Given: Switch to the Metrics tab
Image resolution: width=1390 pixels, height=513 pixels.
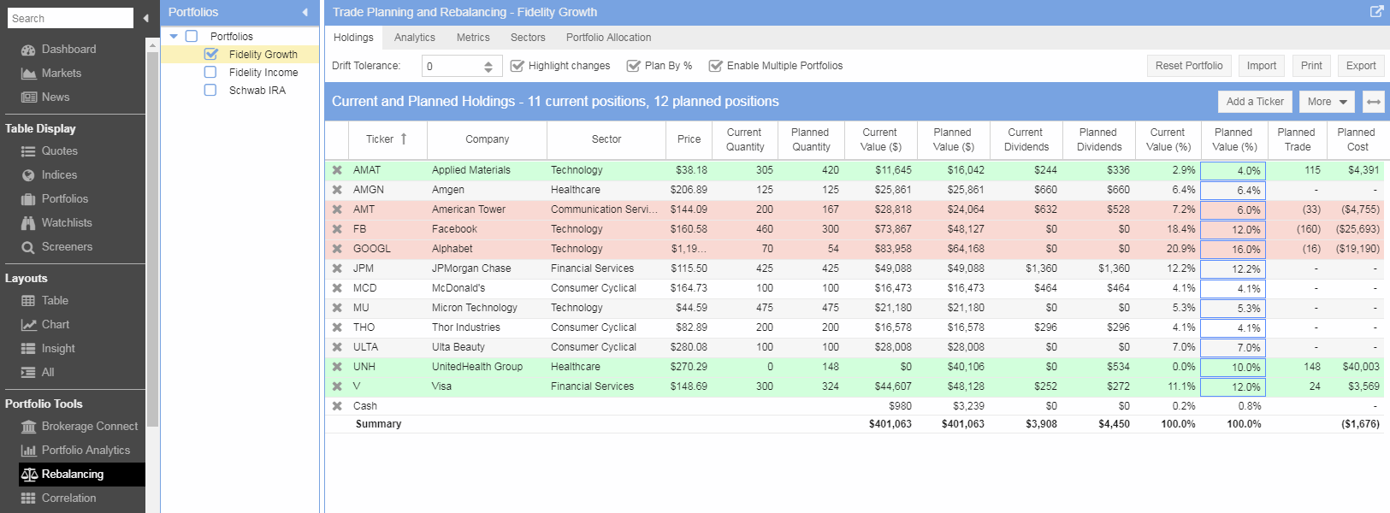Looking at the screenshot, I should click(473, 38).
